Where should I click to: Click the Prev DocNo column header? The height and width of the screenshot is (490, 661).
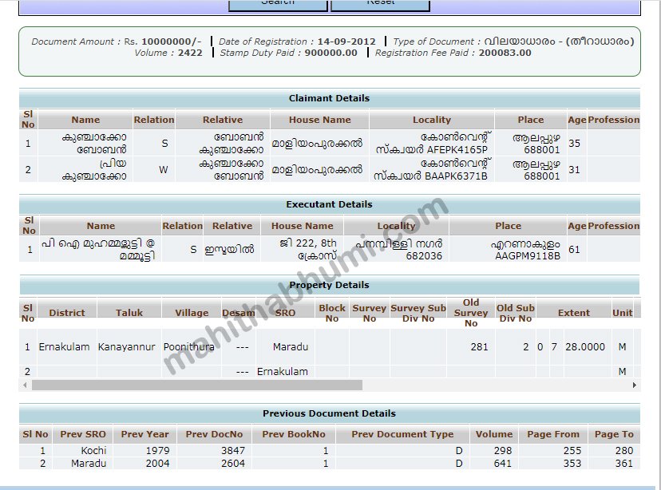[x=214, y=435]
